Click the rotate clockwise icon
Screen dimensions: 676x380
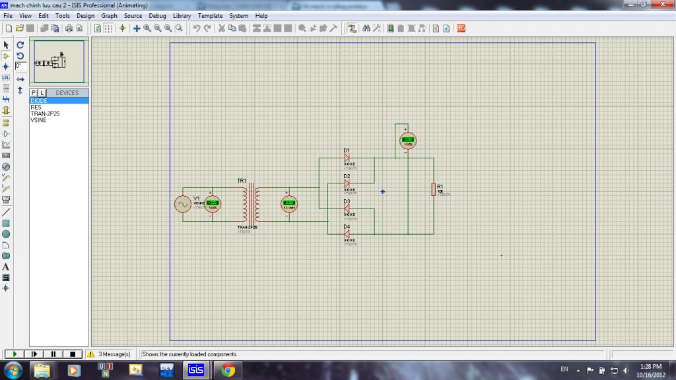(x=20, y=45)
